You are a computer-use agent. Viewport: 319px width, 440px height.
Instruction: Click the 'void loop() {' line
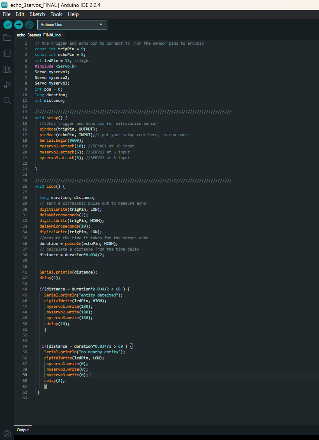(50, 186)
